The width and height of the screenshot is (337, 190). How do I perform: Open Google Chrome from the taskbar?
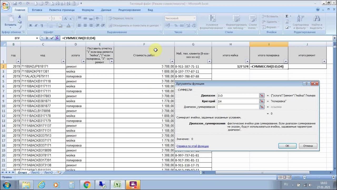(x=87, y=184)
